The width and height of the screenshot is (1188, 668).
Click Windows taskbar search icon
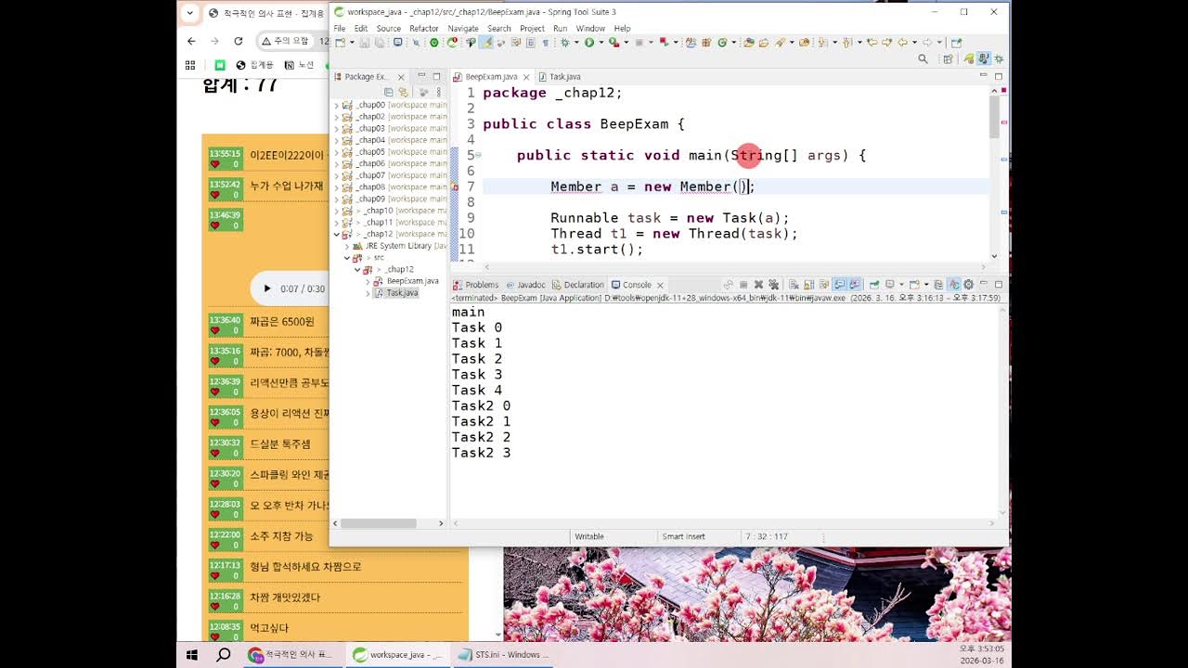point(224,654)
